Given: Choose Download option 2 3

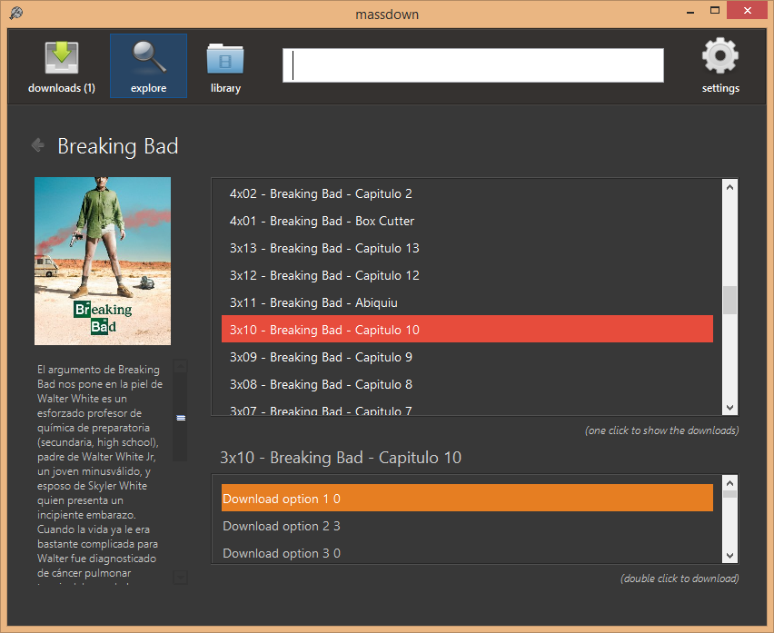Looking at the screenshot, I should 467,526.
